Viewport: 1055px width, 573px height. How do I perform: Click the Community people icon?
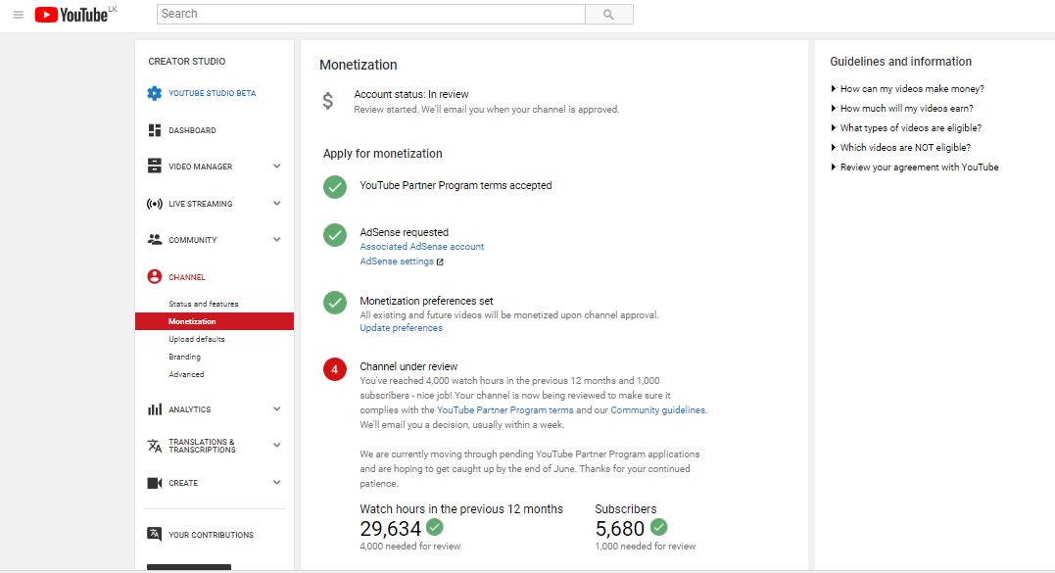tap(154, 239)
